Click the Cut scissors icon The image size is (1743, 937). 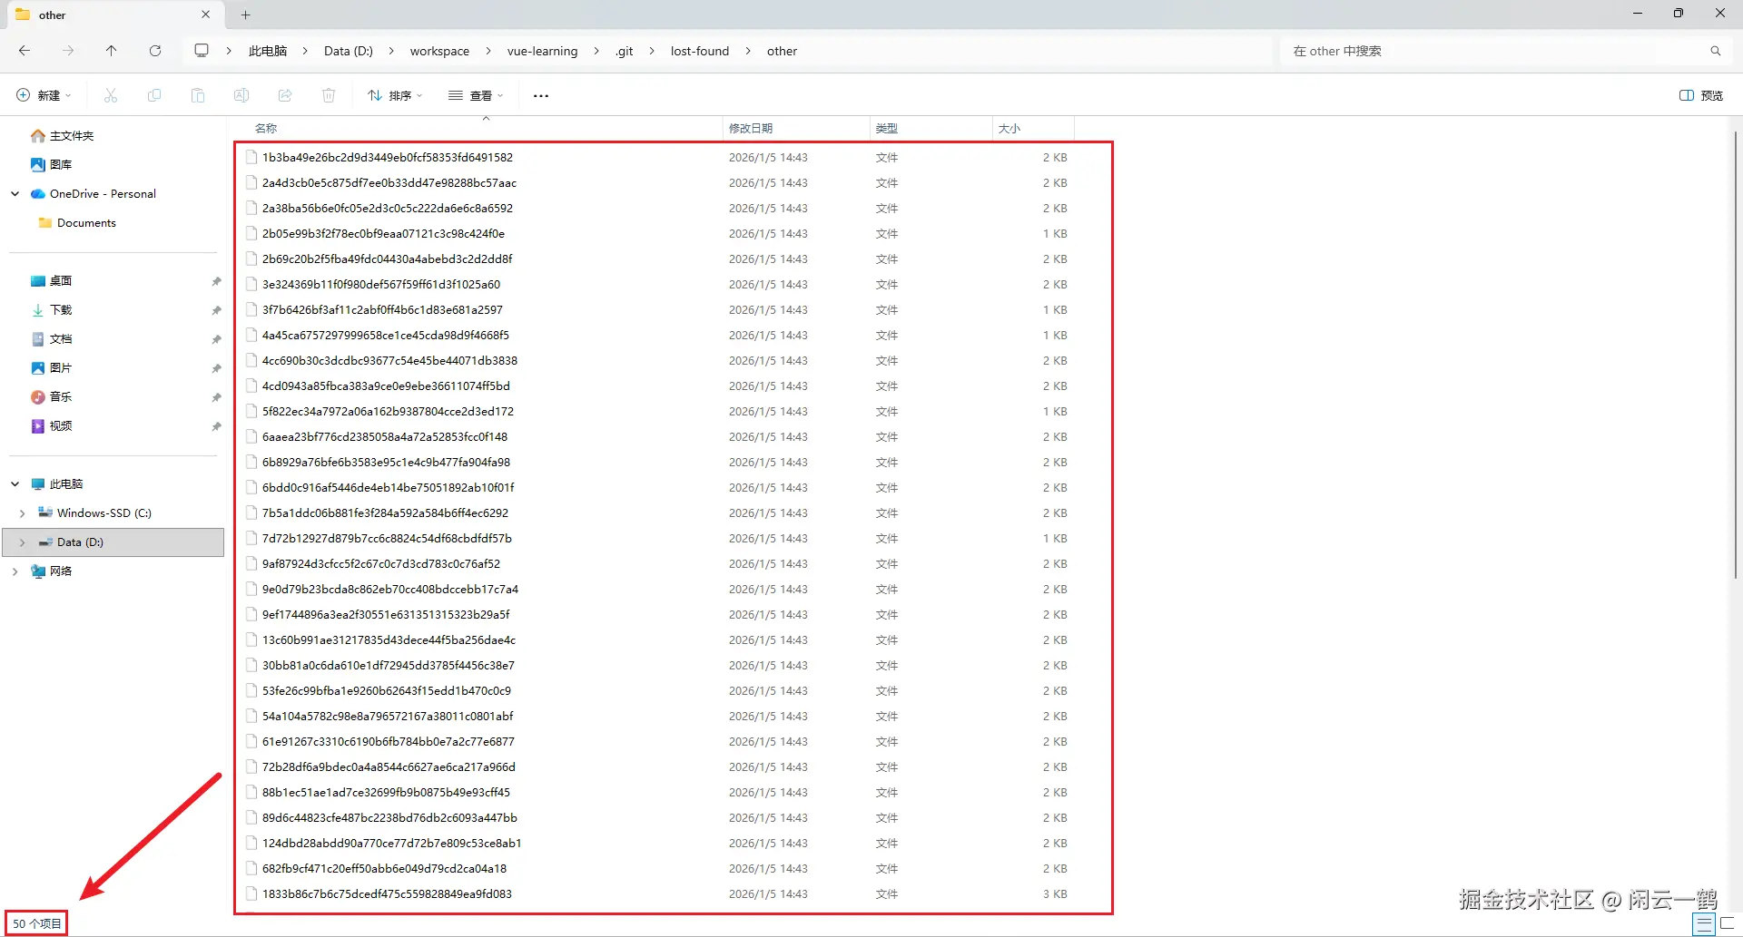(x=111, y=95)
